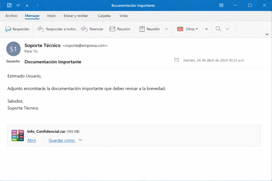This screenshot has height=181, width=272.
Task: Open the Archivo menu
Action: point(11,16)
